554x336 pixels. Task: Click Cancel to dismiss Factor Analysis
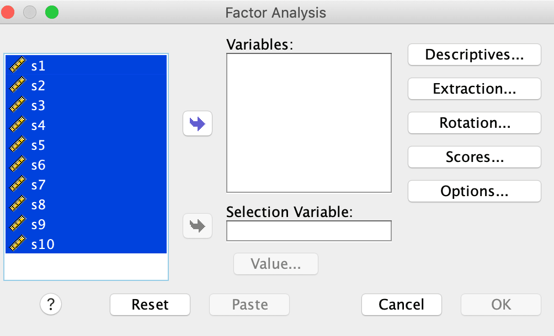pos(401,305)
